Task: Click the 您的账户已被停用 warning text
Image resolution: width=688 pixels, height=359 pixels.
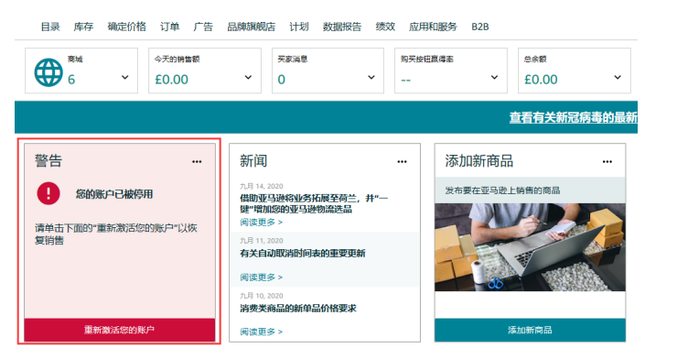Action: [114, 194]
